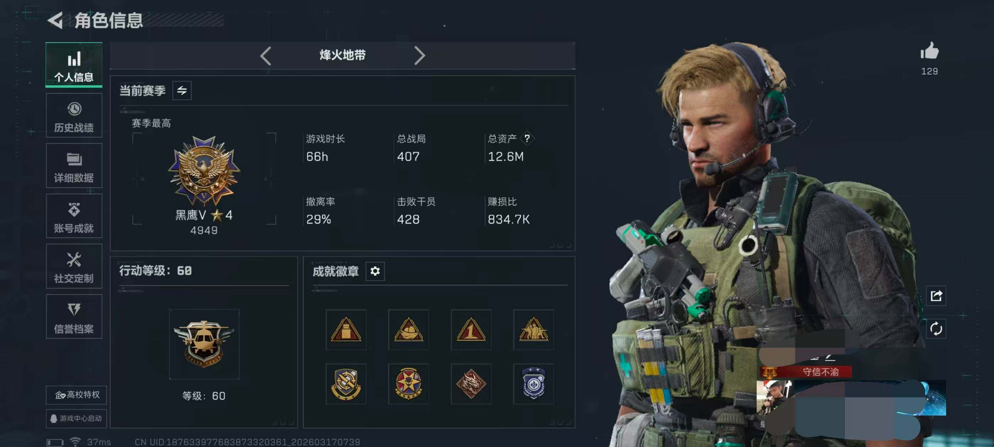Screen dimensions: 994x447
Task: Open the 详细数据 tab
Action: (x=74, y=166)
